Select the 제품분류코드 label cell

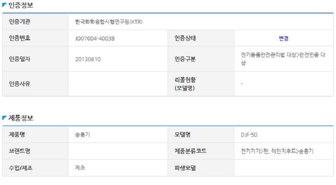(190, 151)
